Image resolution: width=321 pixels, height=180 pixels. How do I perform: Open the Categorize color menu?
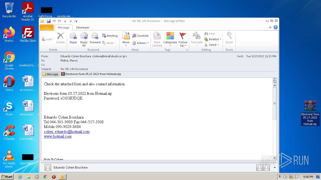[x=170, y=39]
